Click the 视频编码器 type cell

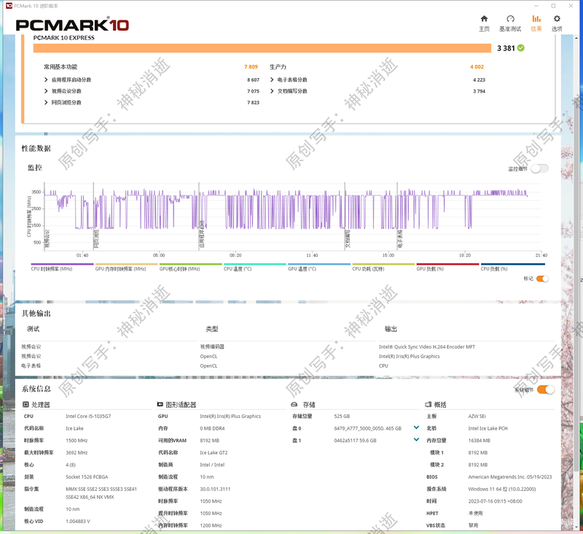tap(212, 347)
